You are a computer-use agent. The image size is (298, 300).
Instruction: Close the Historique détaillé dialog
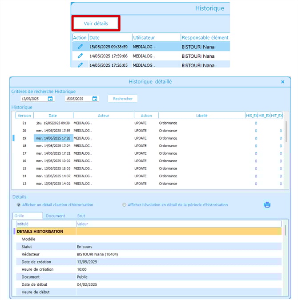click(x=283, y=82)
